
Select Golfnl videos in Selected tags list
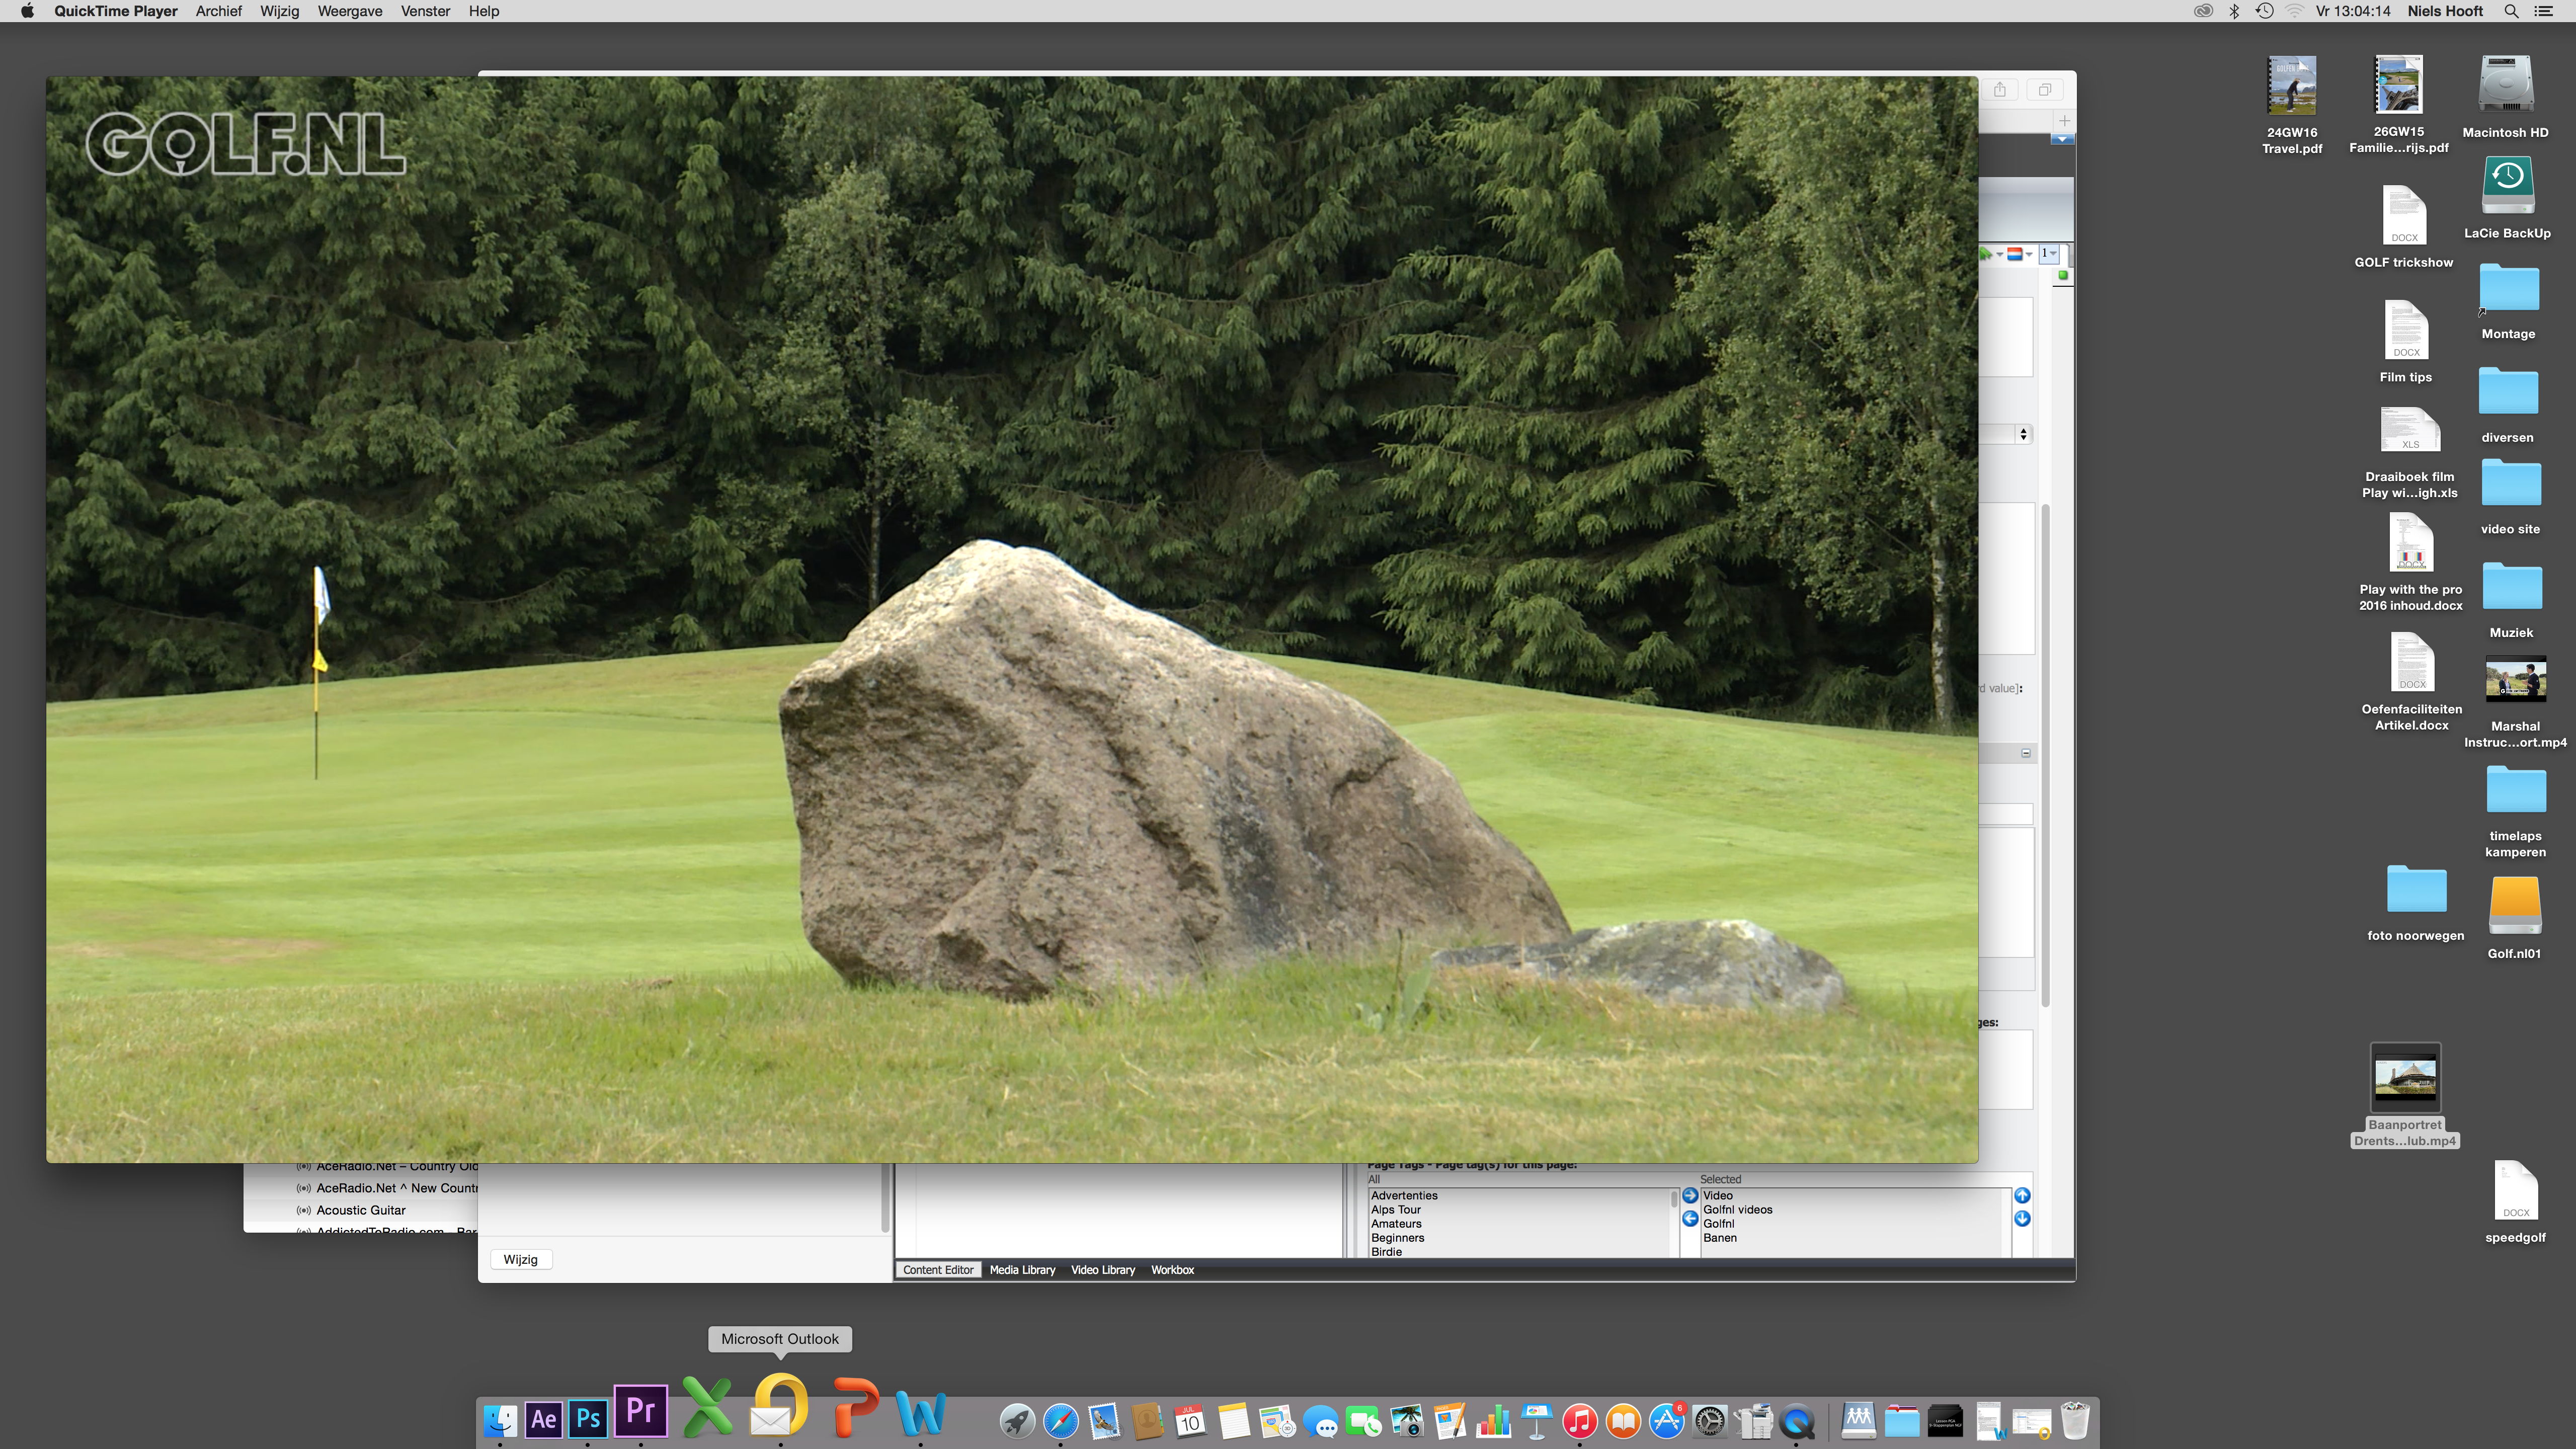(1737, 1210)
